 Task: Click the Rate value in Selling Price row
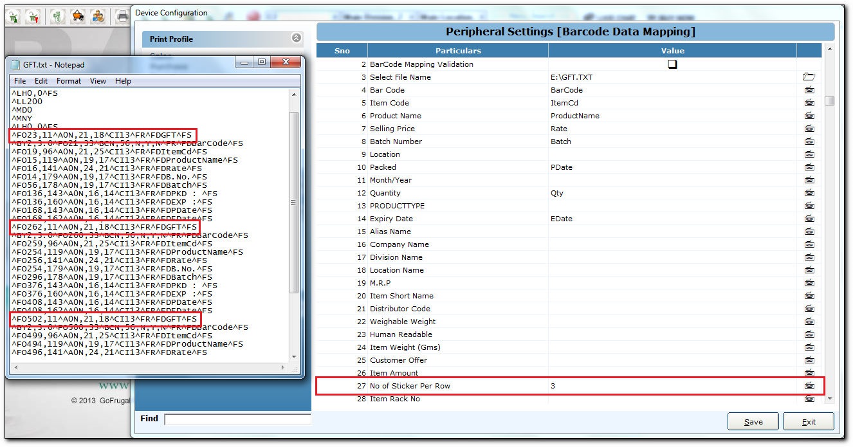pyautogui.click(x=559, y=129)
